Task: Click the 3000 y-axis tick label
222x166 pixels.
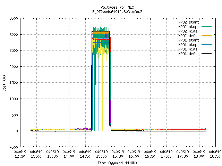Action: (x=14, y=35)
